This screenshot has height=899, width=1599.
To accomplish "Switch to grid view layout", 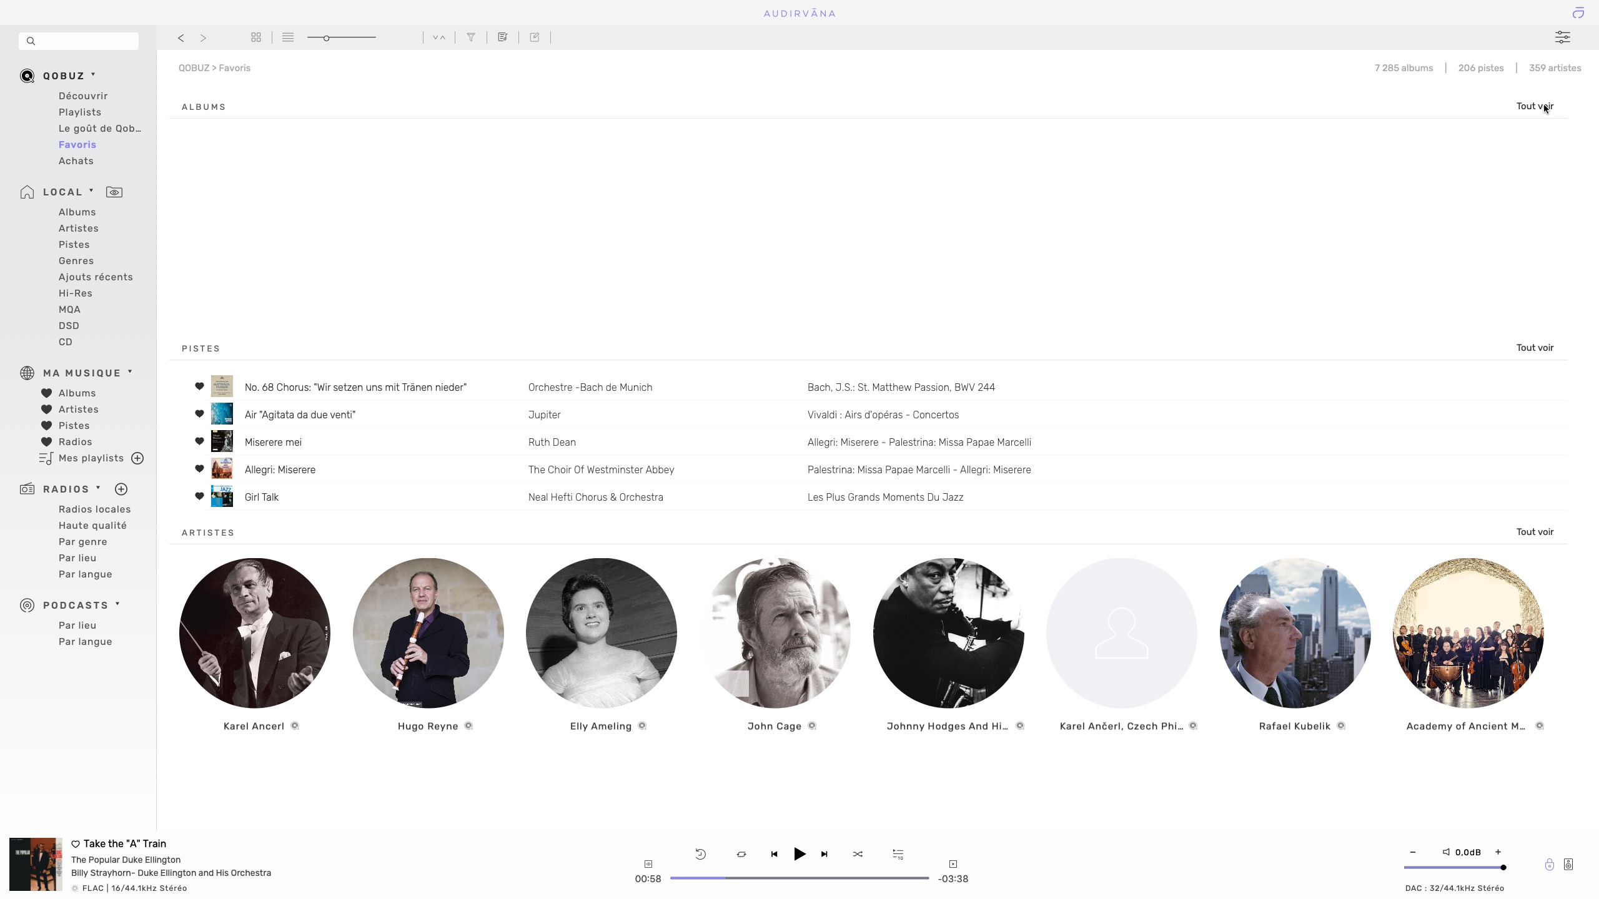I will click(256, 37).
